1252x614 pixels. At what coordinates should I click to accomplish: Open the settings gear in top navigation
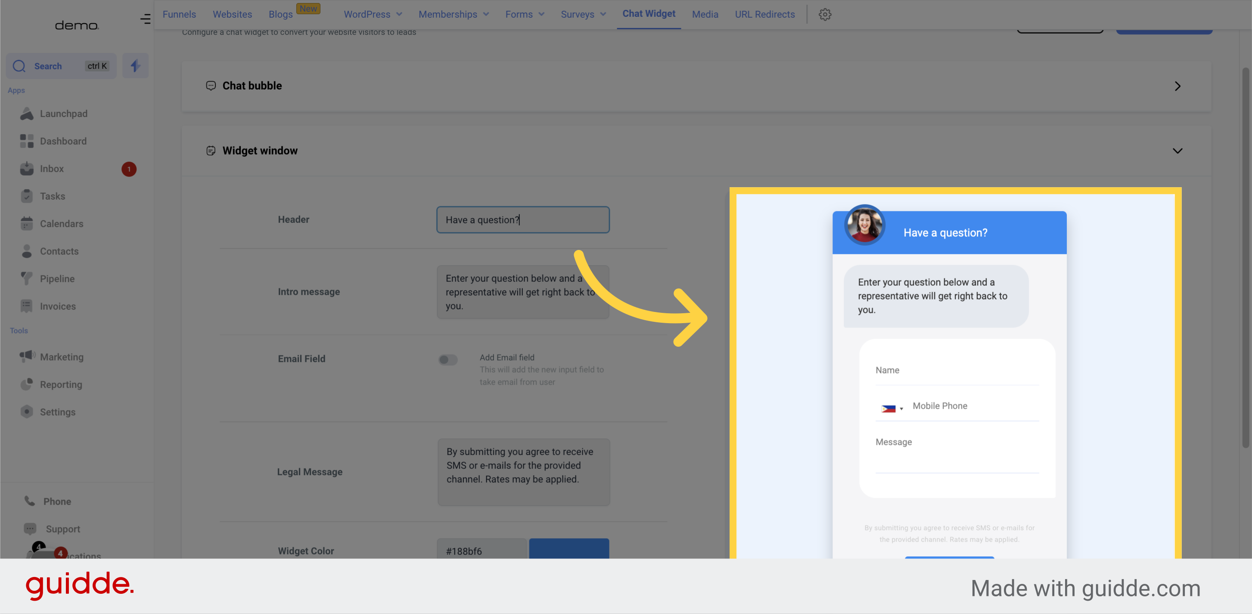tap(825, 15)
